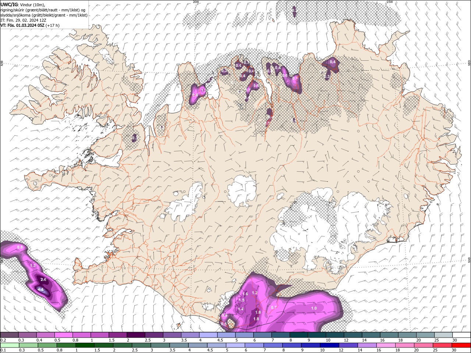Click the '0.7' snowfall value near south coast
Viewport: 471px width, 353px height.
274,307
